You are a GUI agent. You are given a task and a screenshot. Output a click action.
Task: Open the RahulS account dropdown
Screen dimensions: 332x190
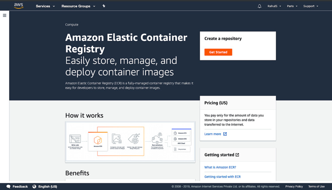[274, 6]
